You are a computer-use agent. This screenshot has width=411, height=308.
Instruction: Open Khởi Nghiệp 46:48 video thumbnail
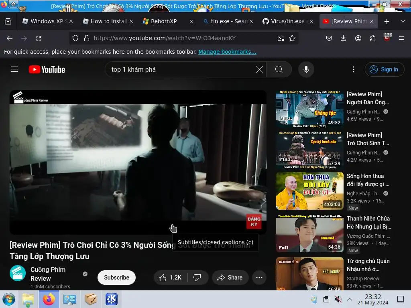coord(309,274)
